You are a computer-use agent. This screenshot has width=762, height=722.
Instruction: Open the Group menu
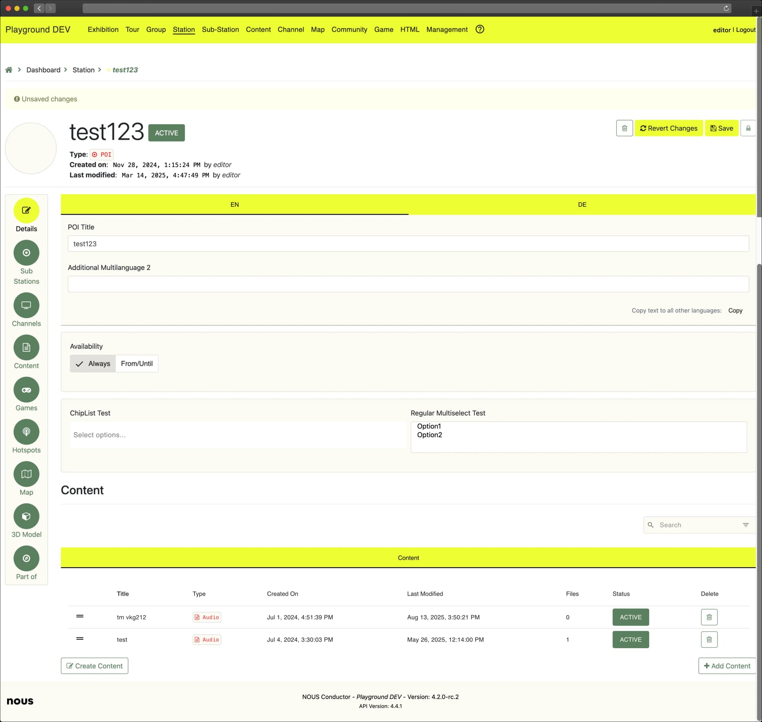(x=156, y=29)
